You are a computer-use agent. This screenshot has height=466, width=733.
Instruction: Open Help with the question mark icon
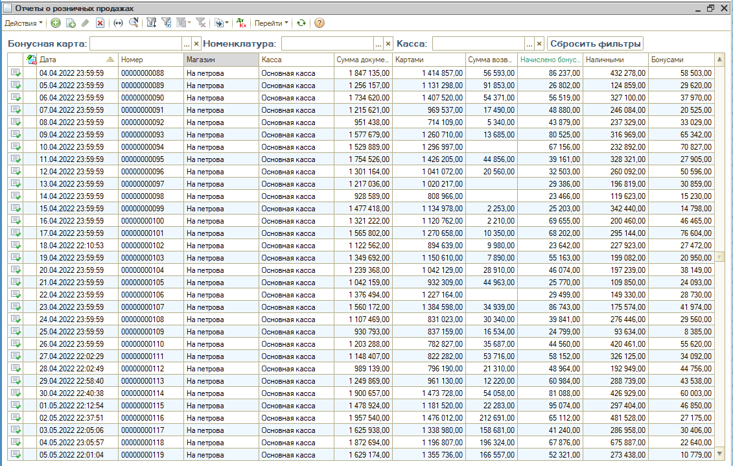point(319,23)
